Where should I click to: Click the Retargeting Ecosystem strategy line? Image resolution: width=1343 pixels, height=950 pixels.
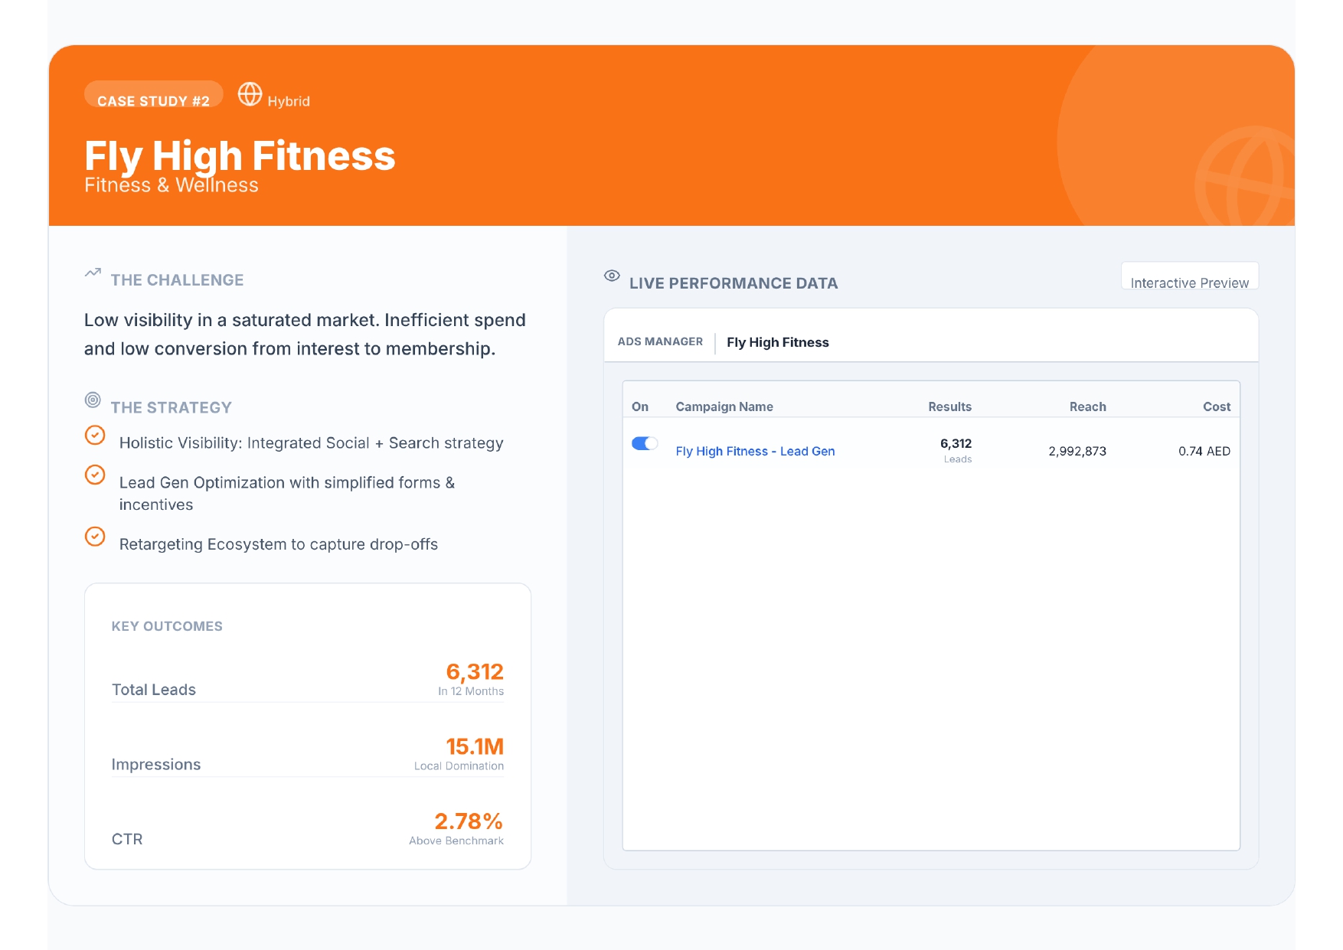[279, 544]
